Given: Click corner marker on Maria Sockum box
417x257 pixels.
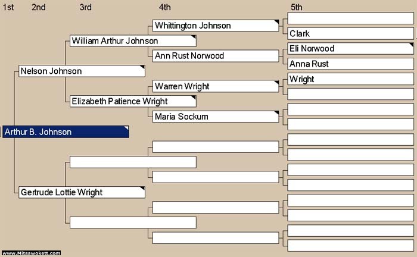Looking at the screenshot, I should (276, 112).
